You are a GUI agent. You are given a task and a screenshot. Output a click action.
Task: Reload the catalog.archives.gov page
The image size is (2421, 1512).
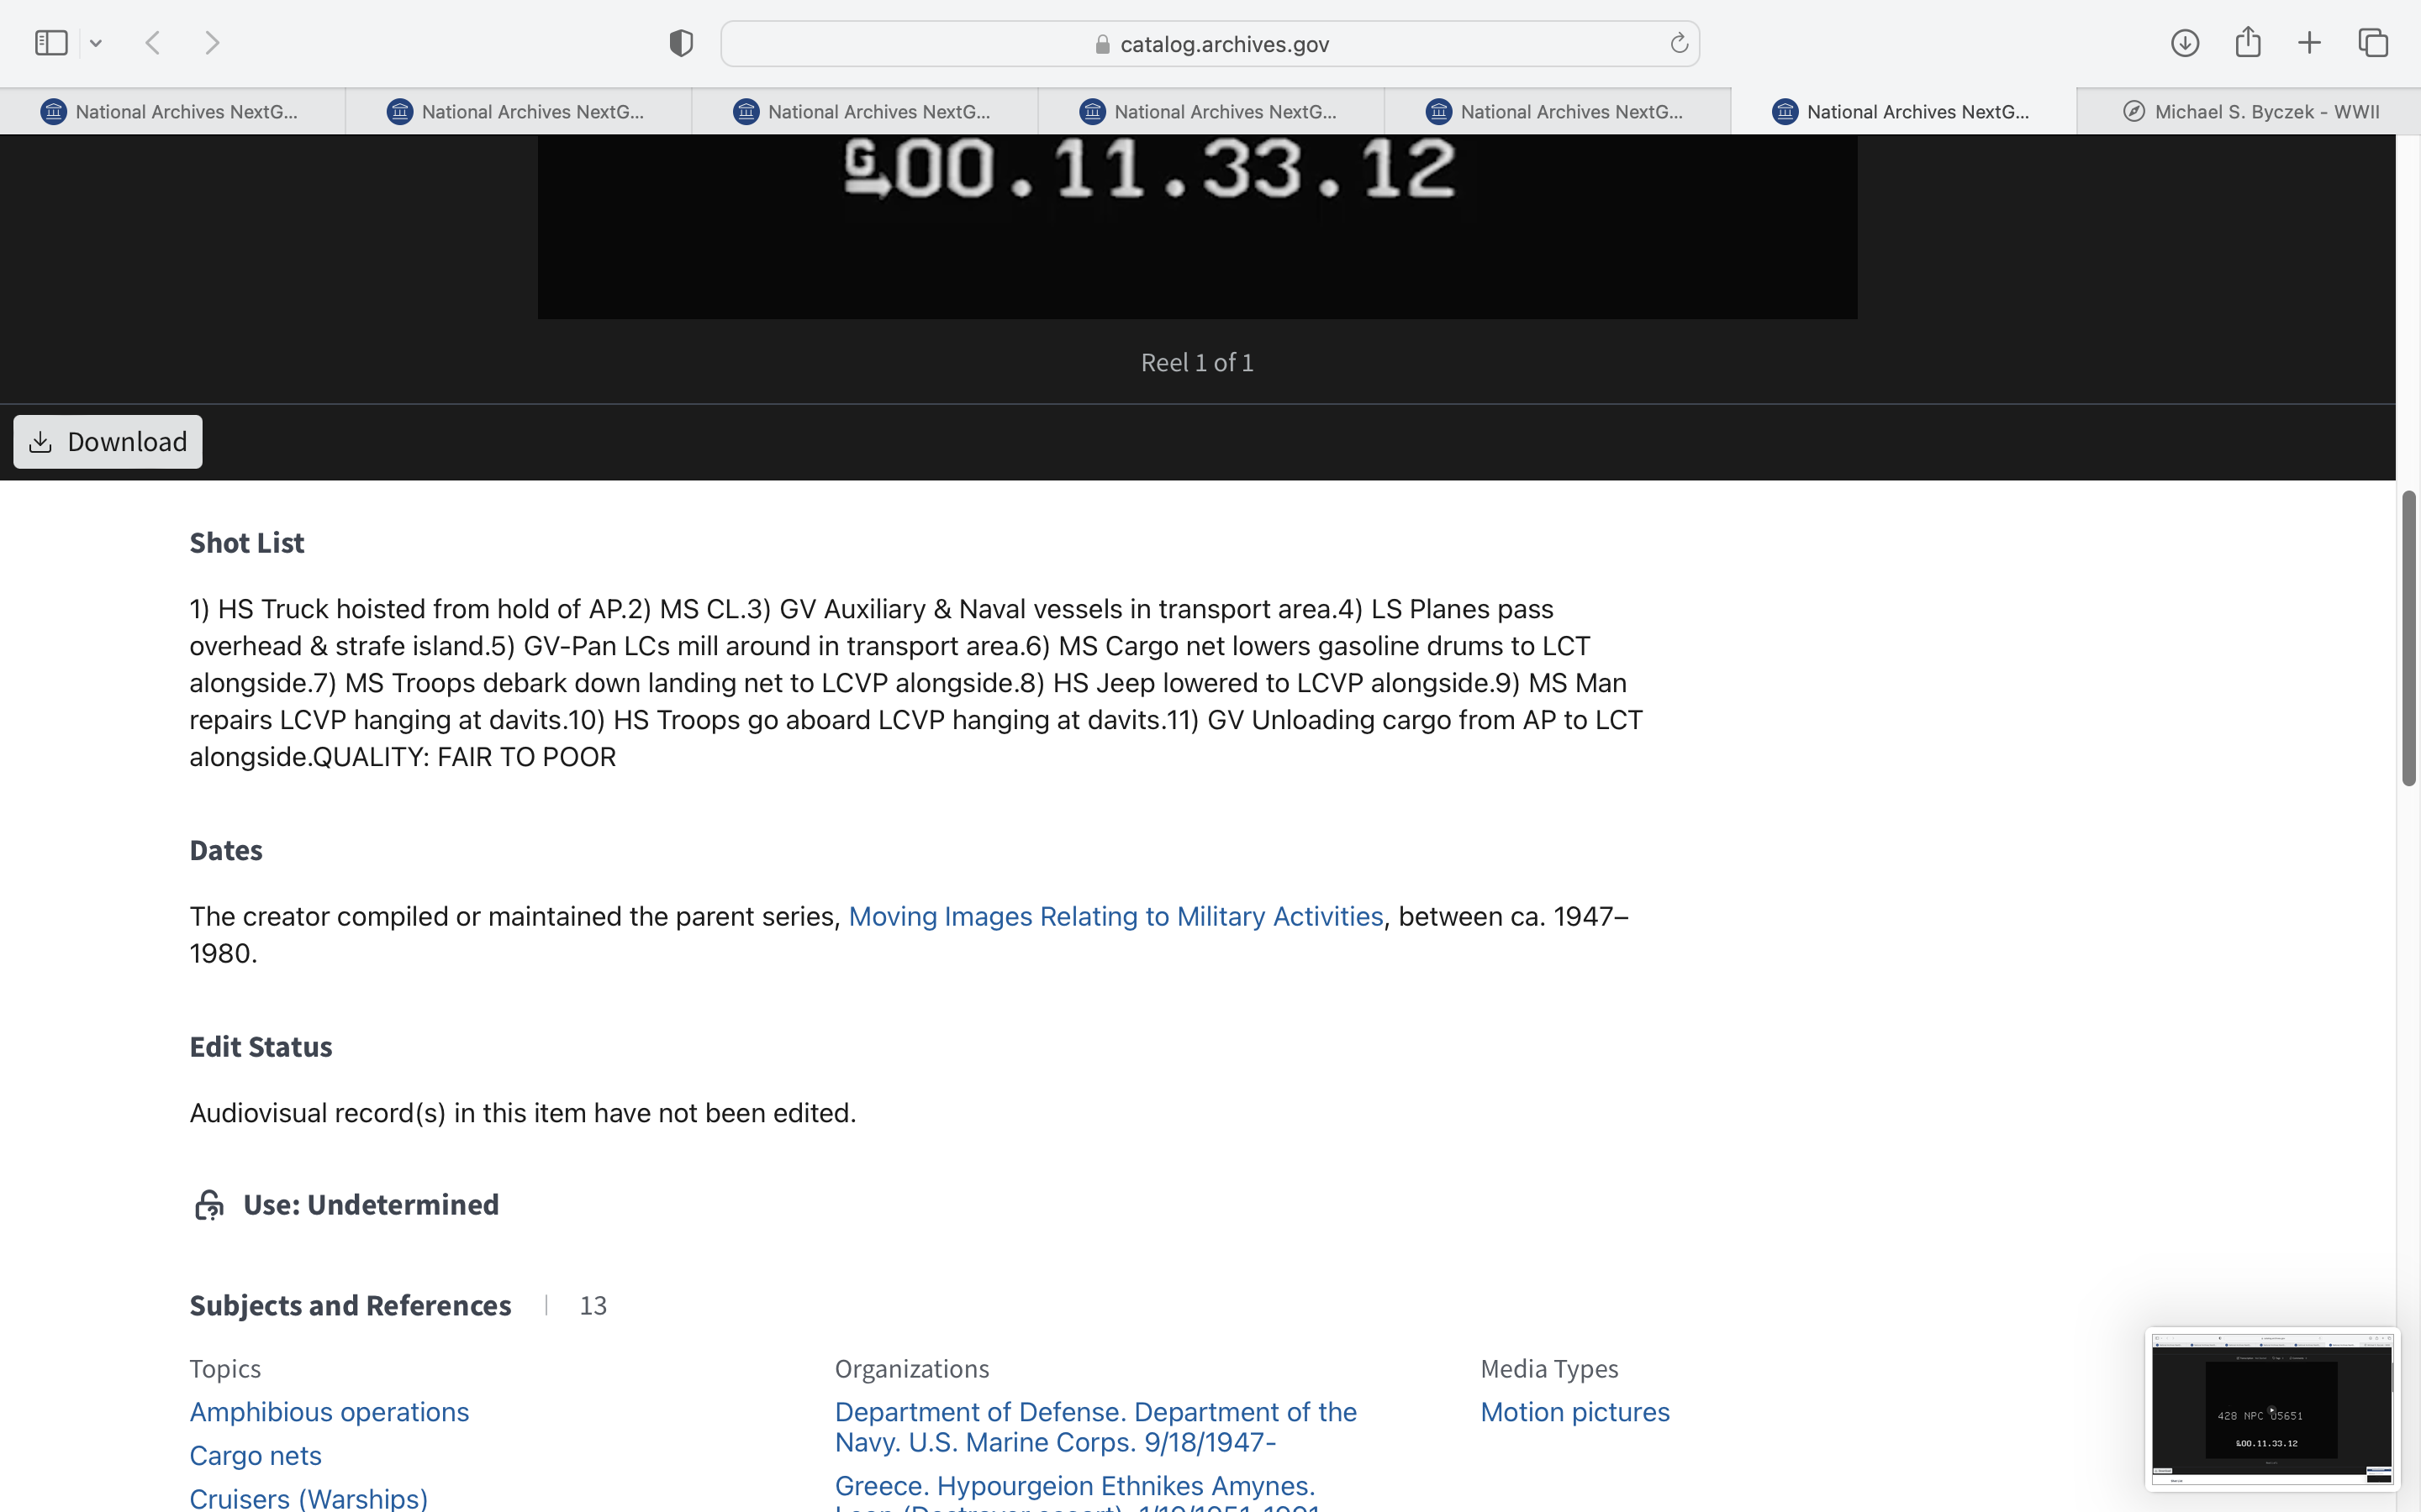point(1679,43)
